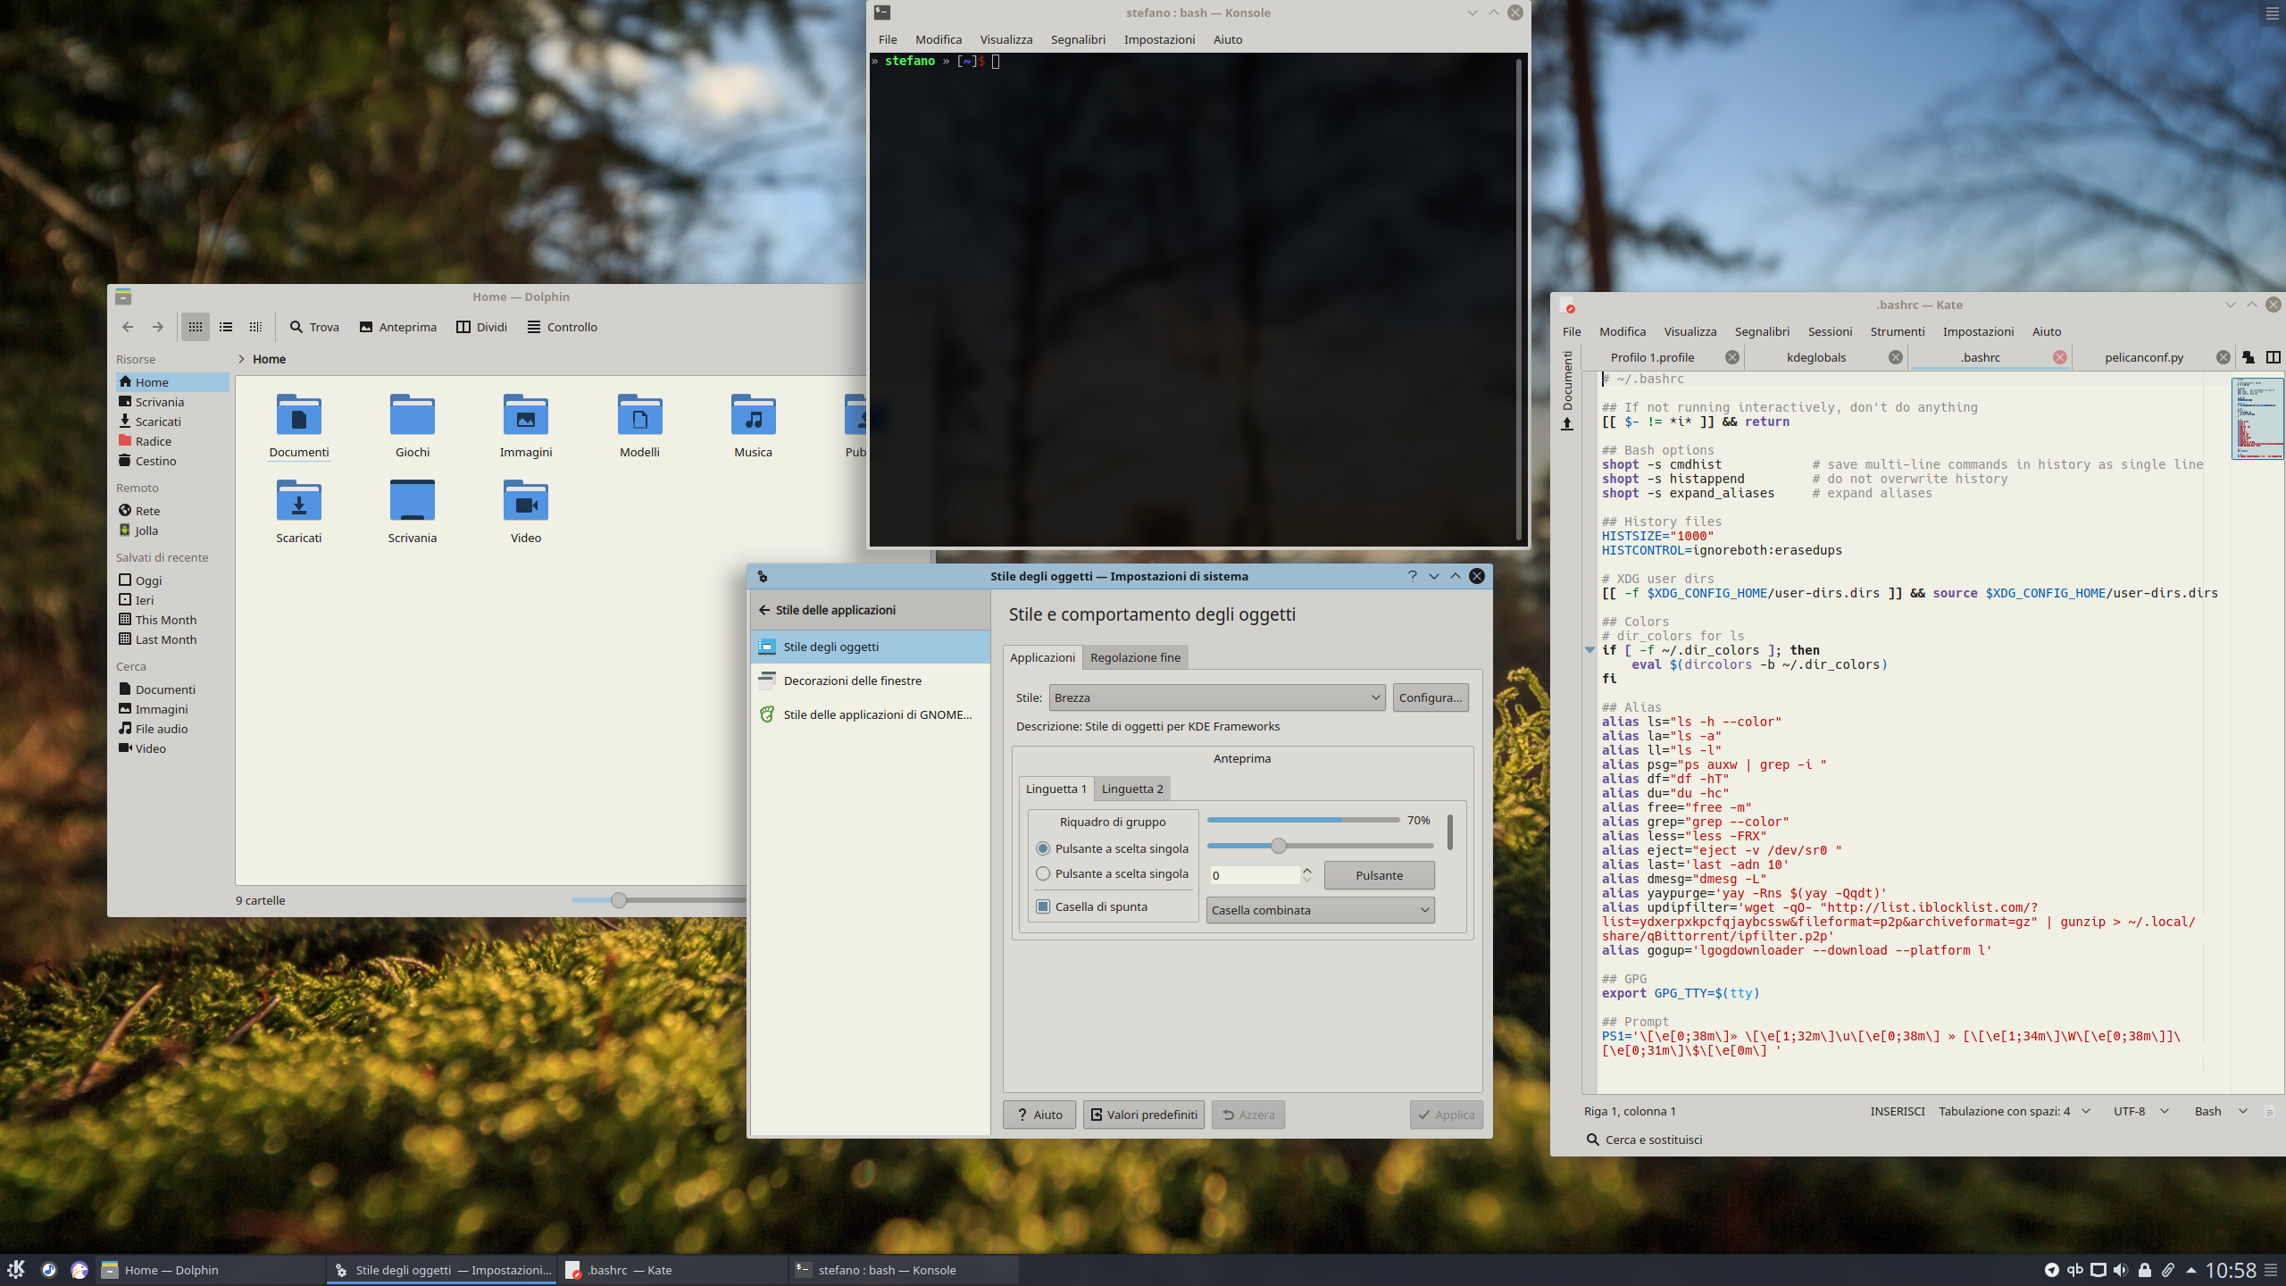Click breadcrumb arrow before Home in Dolphin
Viewport: 2286px width, 1286px height.
[x=241, y=359]
